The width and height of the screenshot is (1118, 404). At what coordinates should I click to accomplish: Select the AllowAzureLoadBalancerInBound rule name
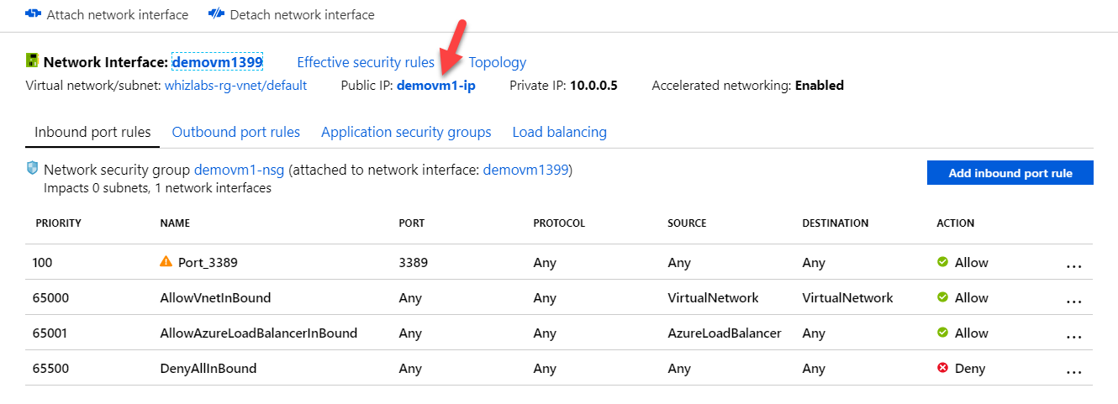(x=259, y=333)
